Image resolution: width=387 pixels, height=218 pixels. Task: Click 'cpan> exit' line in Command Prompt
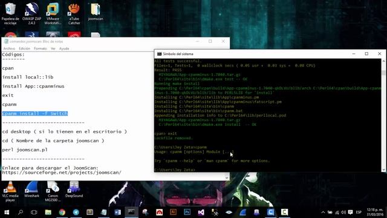click(166, 133)
